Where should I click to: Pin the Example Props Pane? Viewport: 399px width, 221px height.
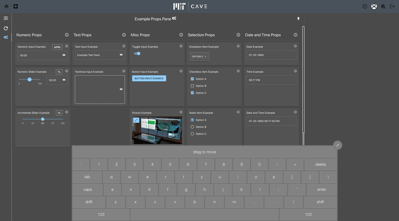click(x=298, y=19)
